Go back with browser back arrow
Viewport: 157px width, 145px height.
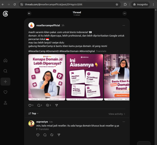[3, 4]
